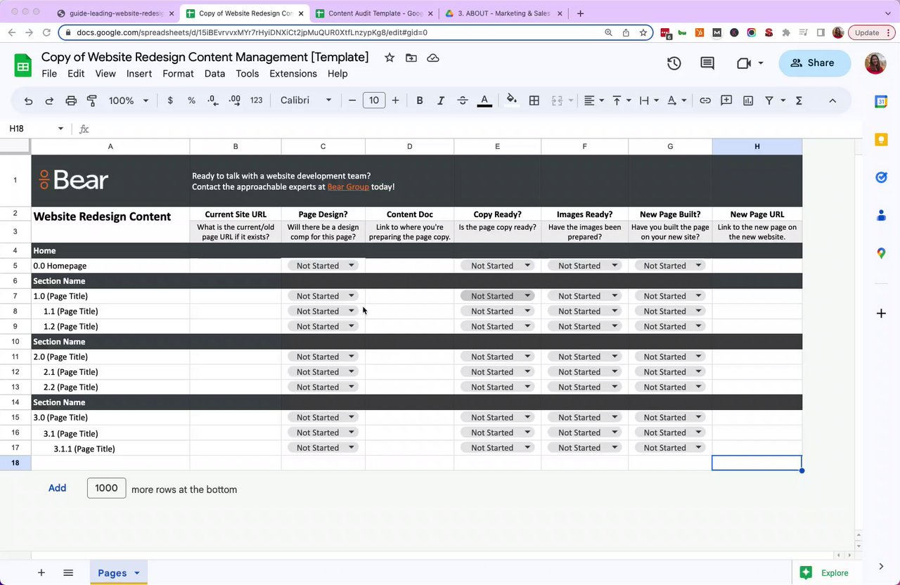The width and height of the screenshot is (900, 585).
Task: Star this spreadsheet
Action: (x=390, y=58)
